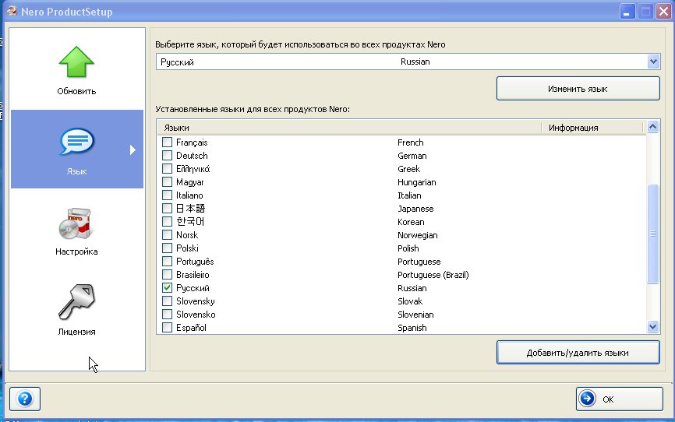This screenshot has height=422, width=675.
Task: Sort by the Языки column header
Action: point(348,128)
